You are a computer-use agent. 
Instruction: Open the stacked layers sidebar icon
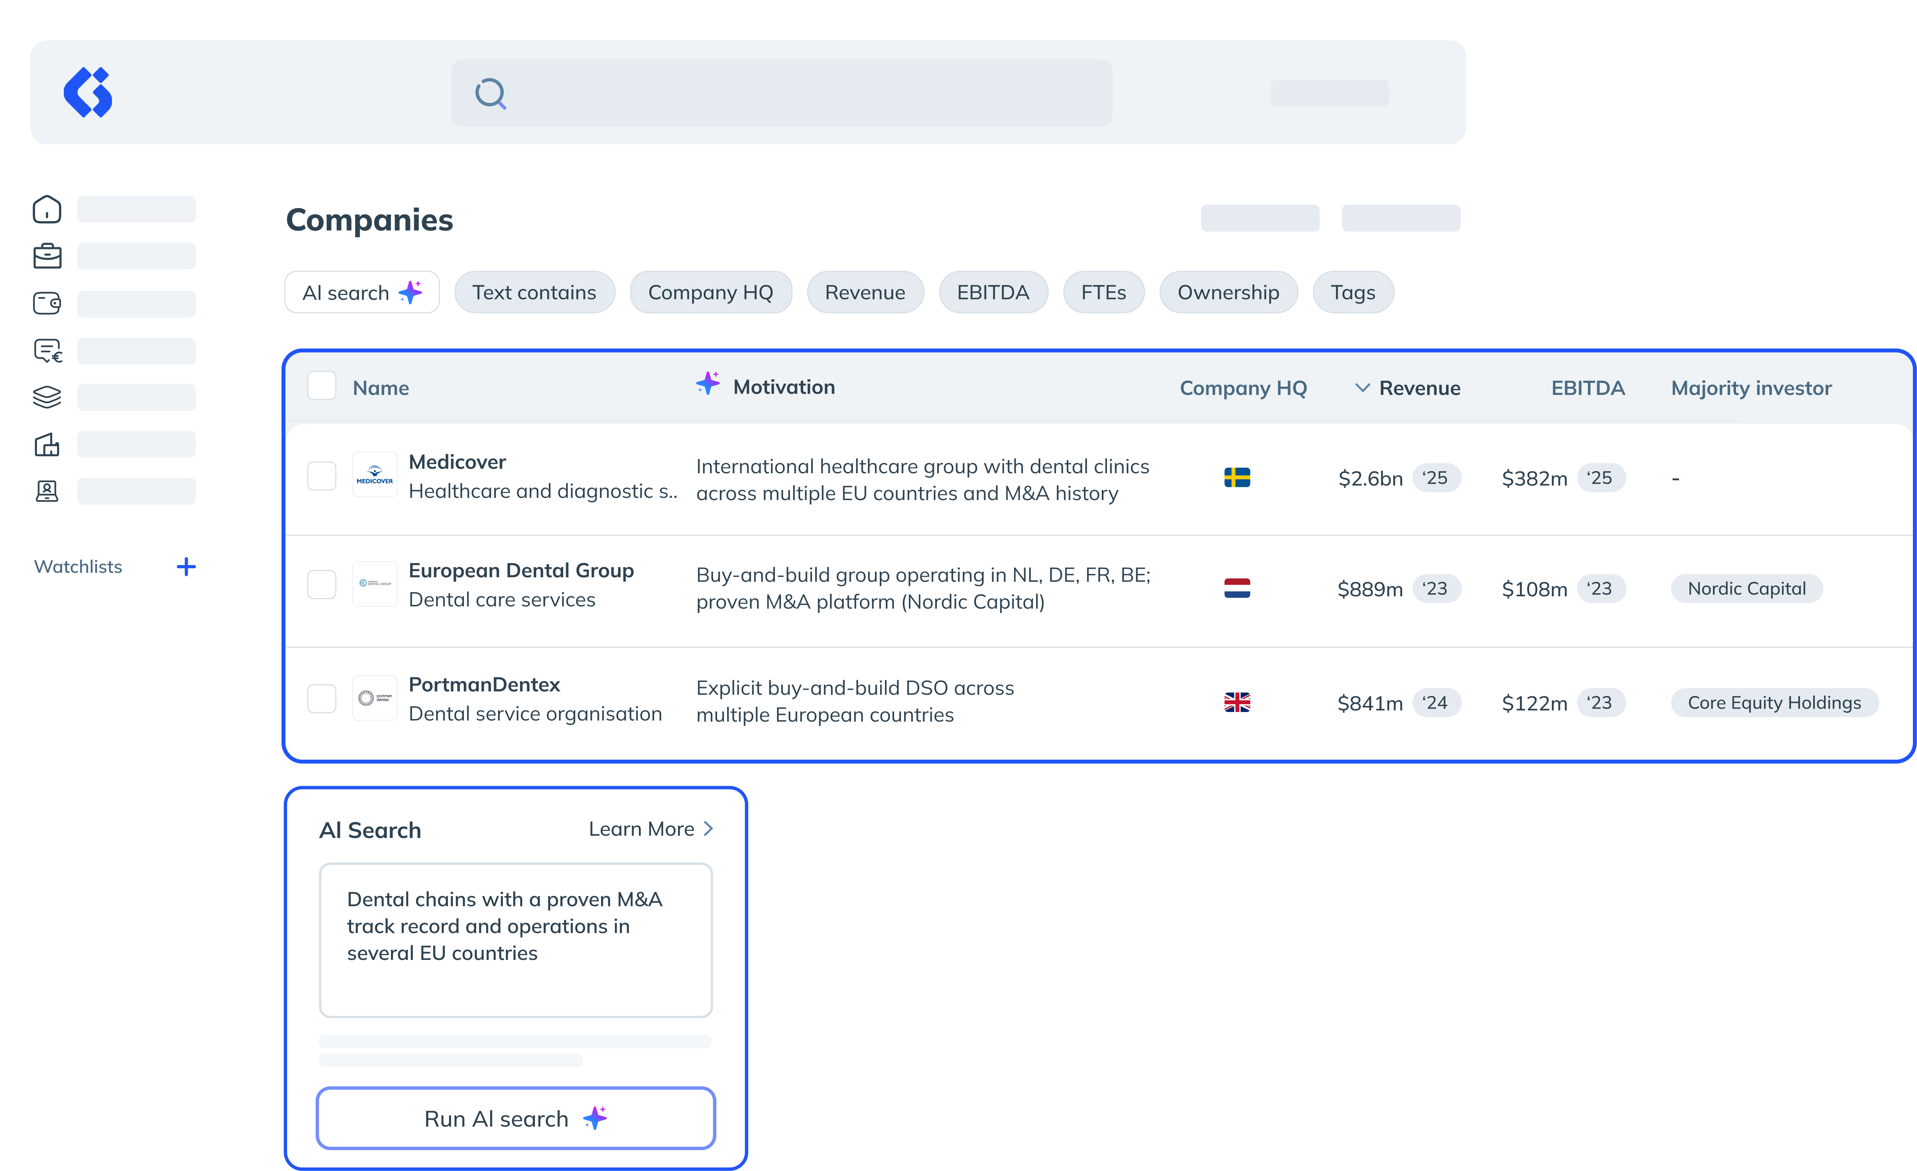pyautogui.click(x=47, y=396)
